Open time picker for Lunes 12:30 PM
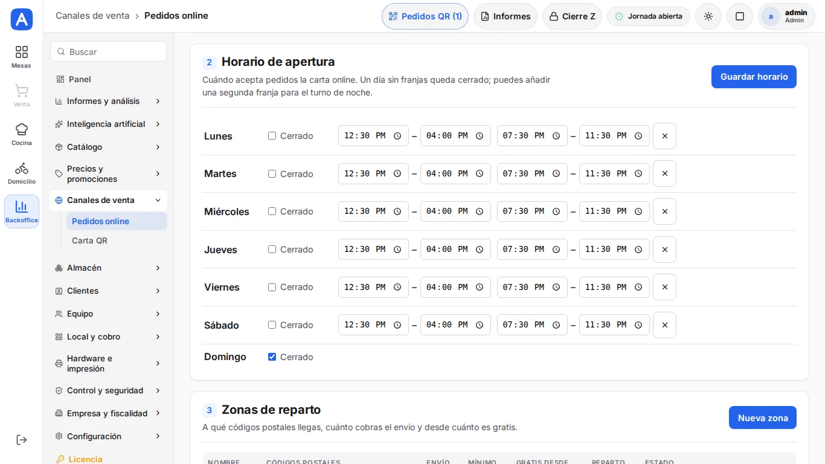The width and height of the screenshot is (825, 464). (397, 136)
